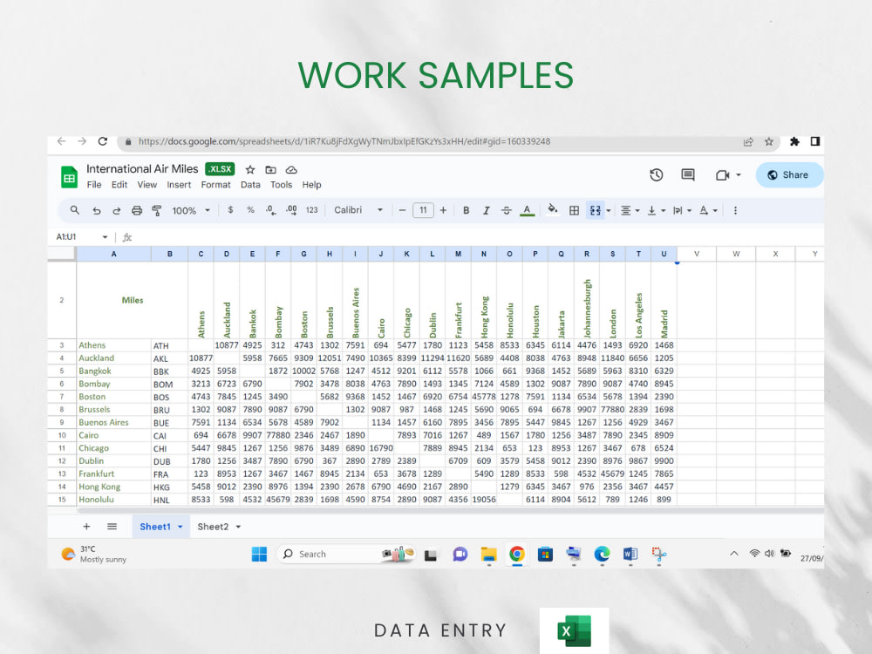The image size is (872, 654).
Task: Open the borders tool
Action: (x=574, y=210)
